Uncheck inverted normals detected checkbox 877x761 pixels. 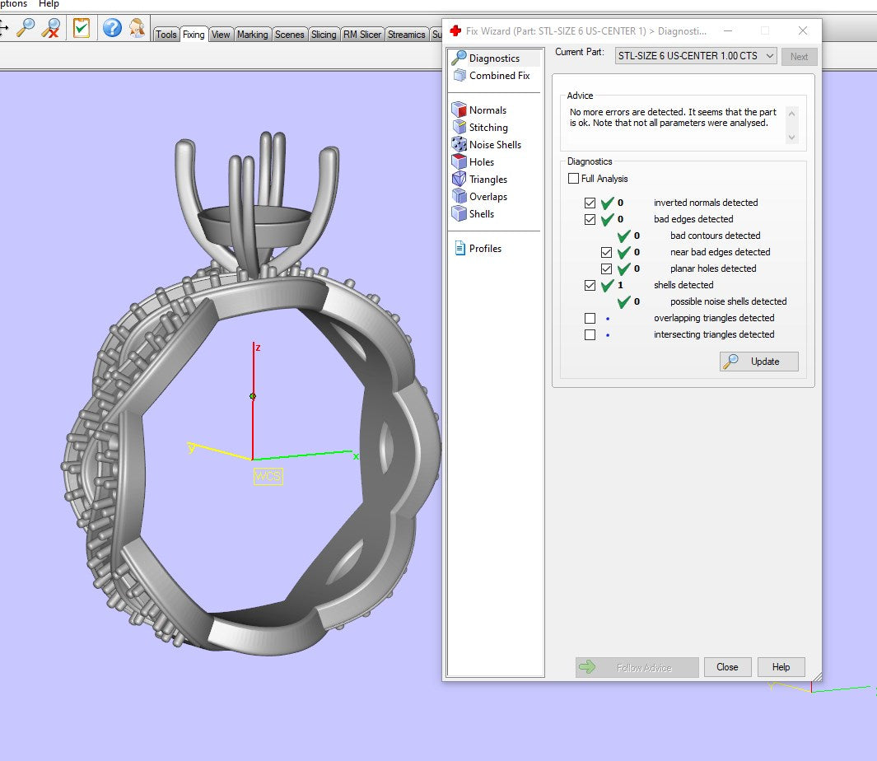tap(590, 203)
